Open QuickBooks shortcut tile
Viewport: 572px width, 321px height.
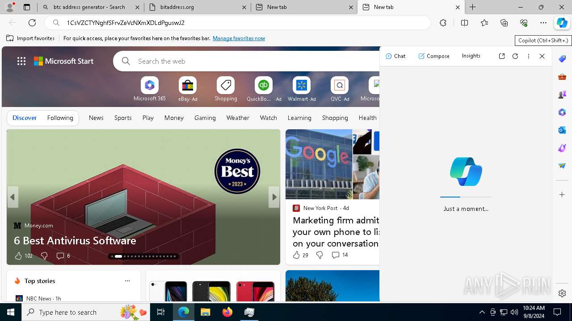click(x=264, y=89)
